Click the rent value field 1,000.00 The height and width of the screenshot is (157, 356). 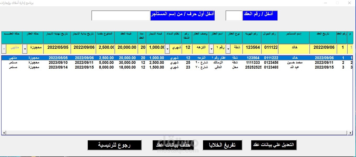click(x=155, y=49)
